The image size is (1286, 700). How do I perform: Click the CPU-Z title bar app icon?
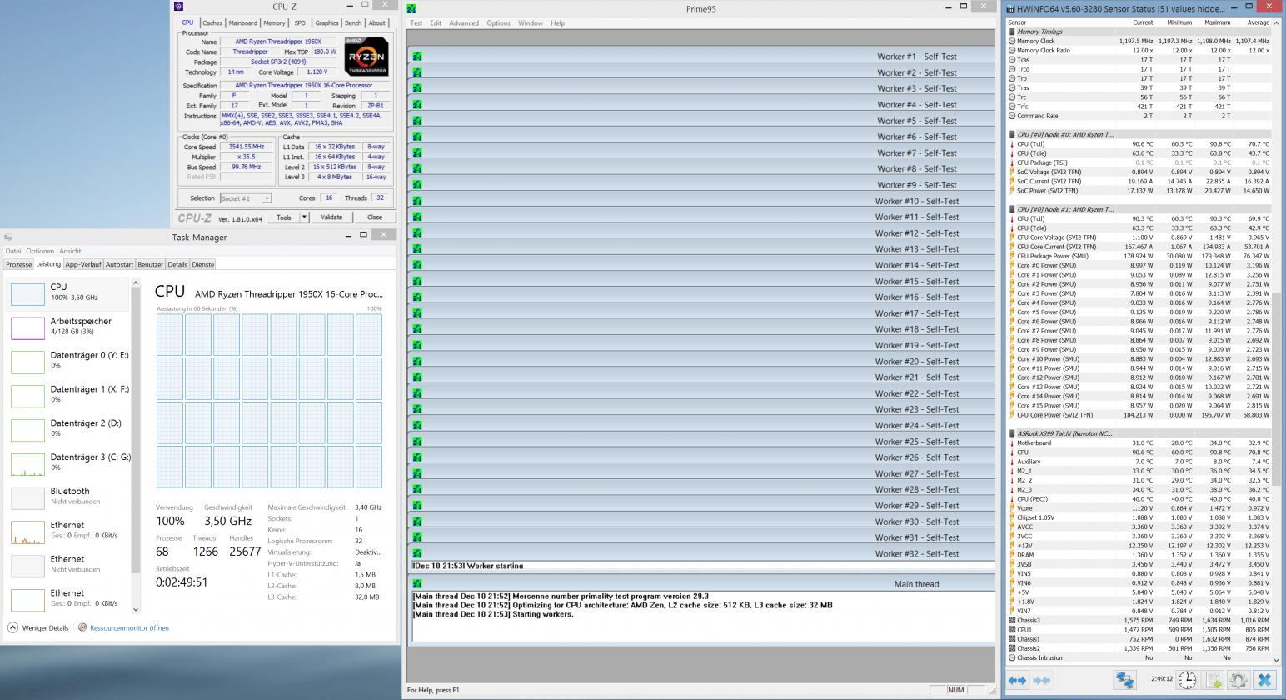178,7
